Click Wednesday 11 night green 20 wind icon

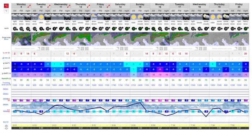68,29
